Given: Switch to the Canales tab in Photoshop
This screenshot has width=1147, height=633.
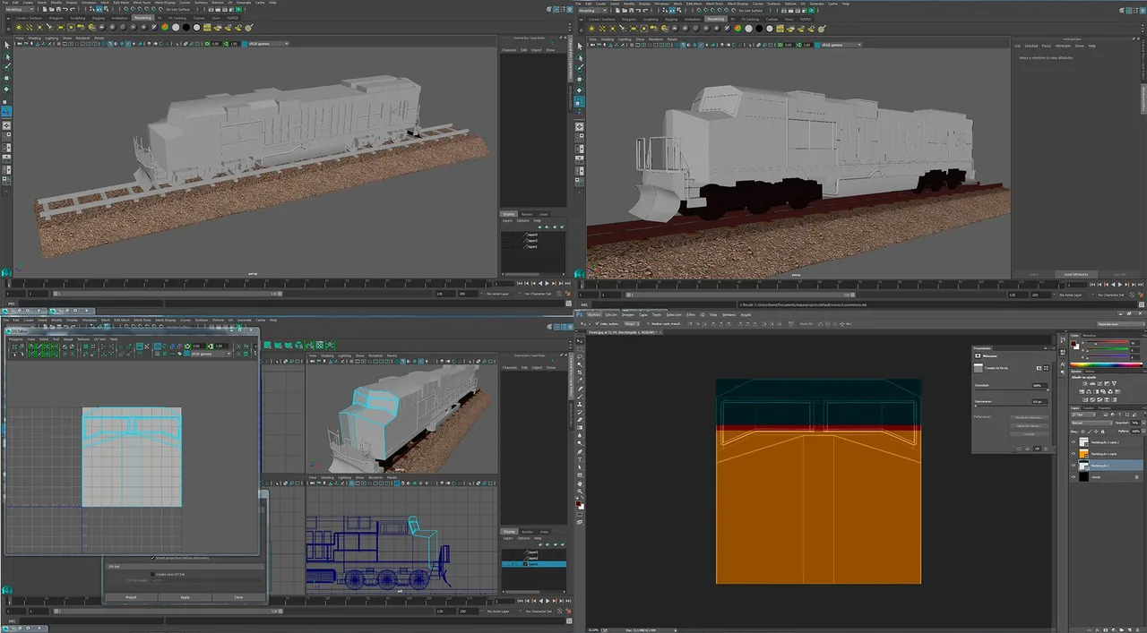Looking at the screenshot, I should tap(1088, 408).
